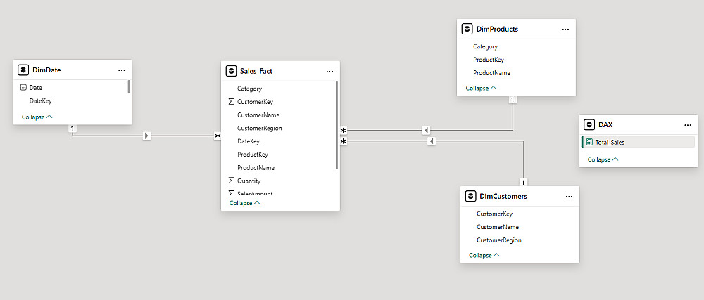Viewport: 704px width, 300px height.
Task: Click the DimCustomers table database icon
Action: click(470, 196)
